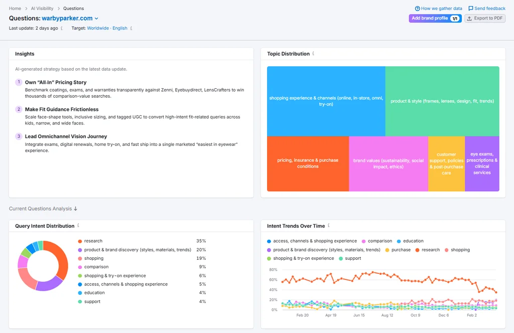This screenshot has width=514, height=333.
Task: Open the English language target link
Action: tap(119, 28)
